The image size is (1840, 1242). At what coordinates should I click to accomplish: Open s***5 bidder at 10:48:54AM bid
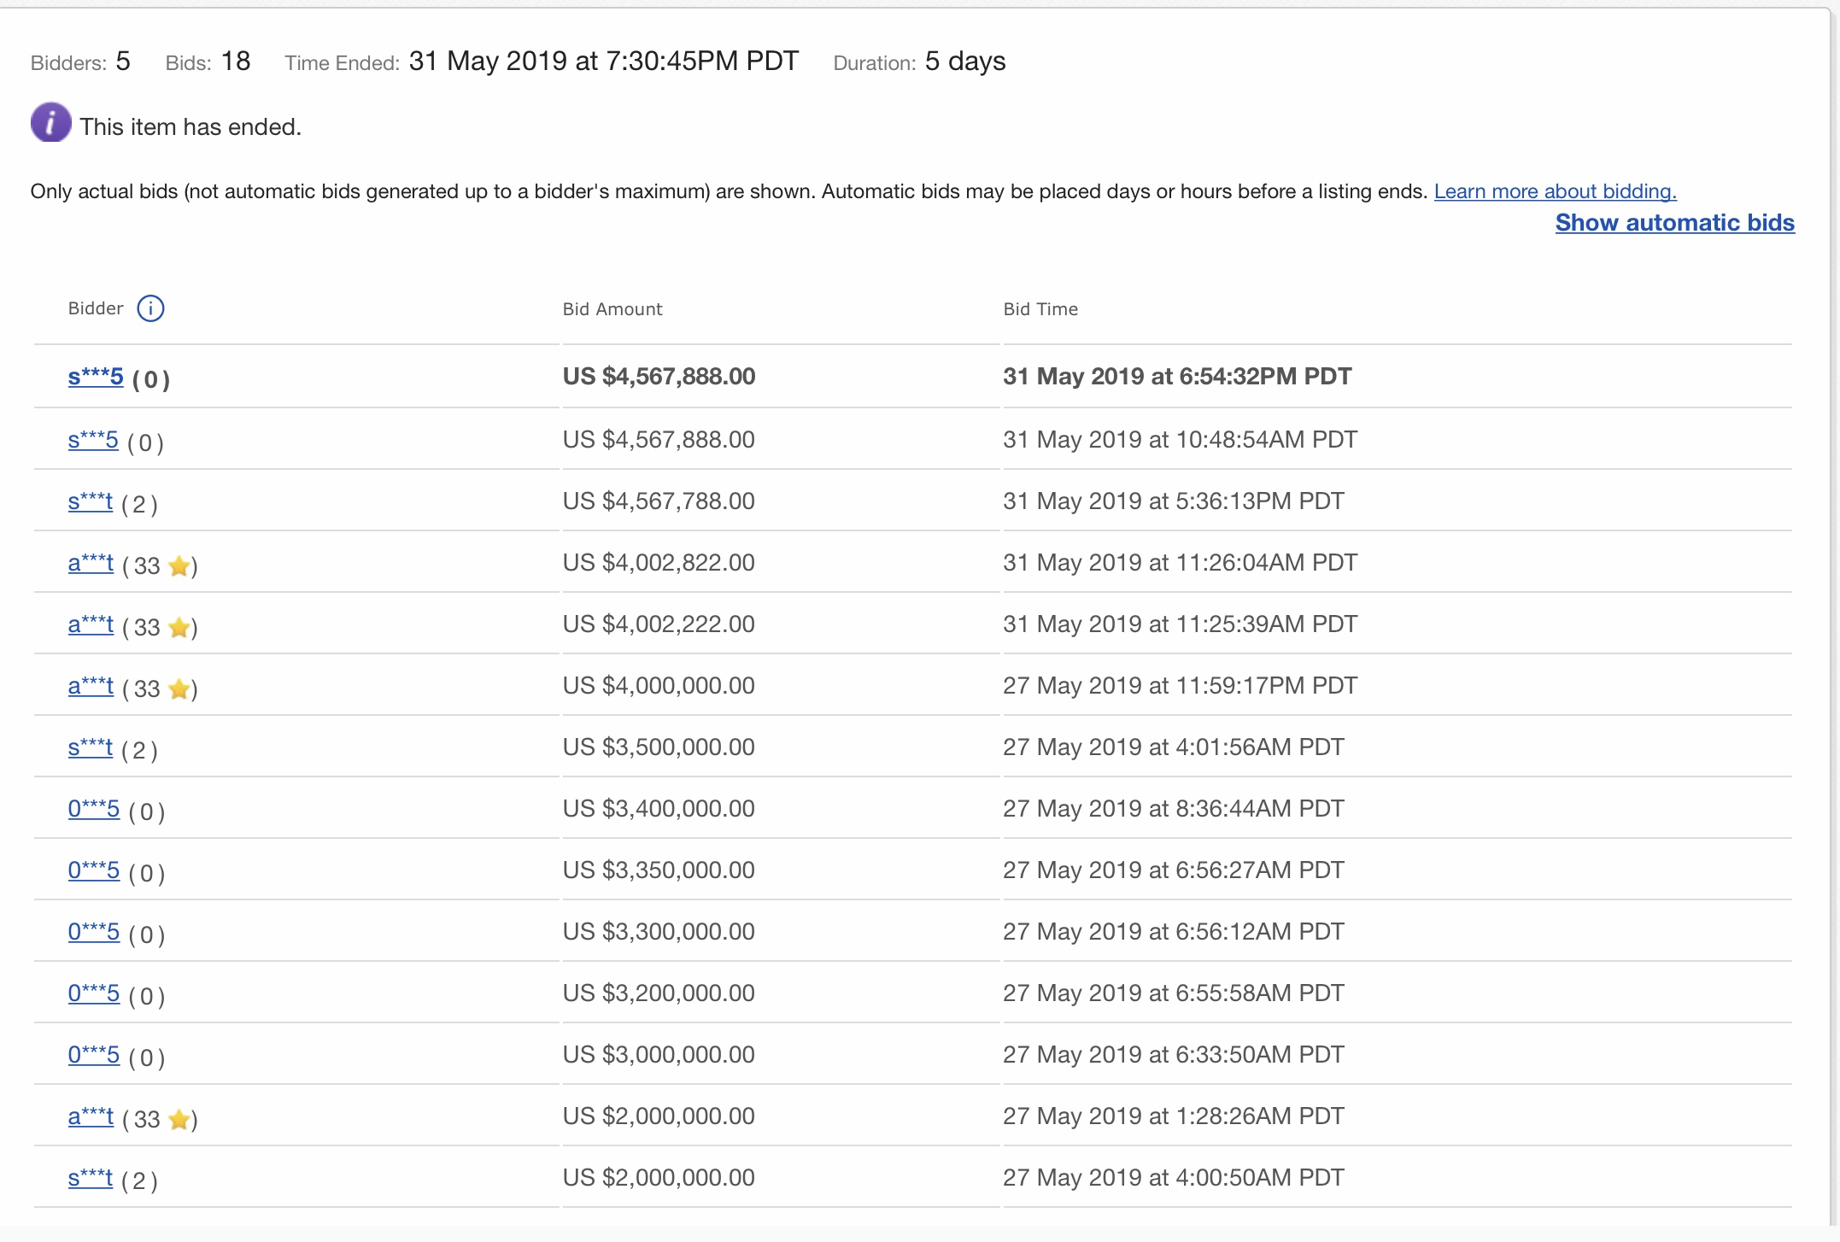93,440
